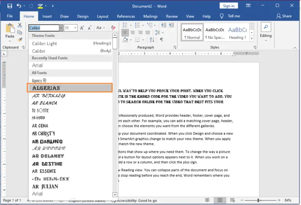Image resolution: width=301 pixels, height=205 pixels.
Task: Apply the Heading 1 style
Action: [238, 33]
